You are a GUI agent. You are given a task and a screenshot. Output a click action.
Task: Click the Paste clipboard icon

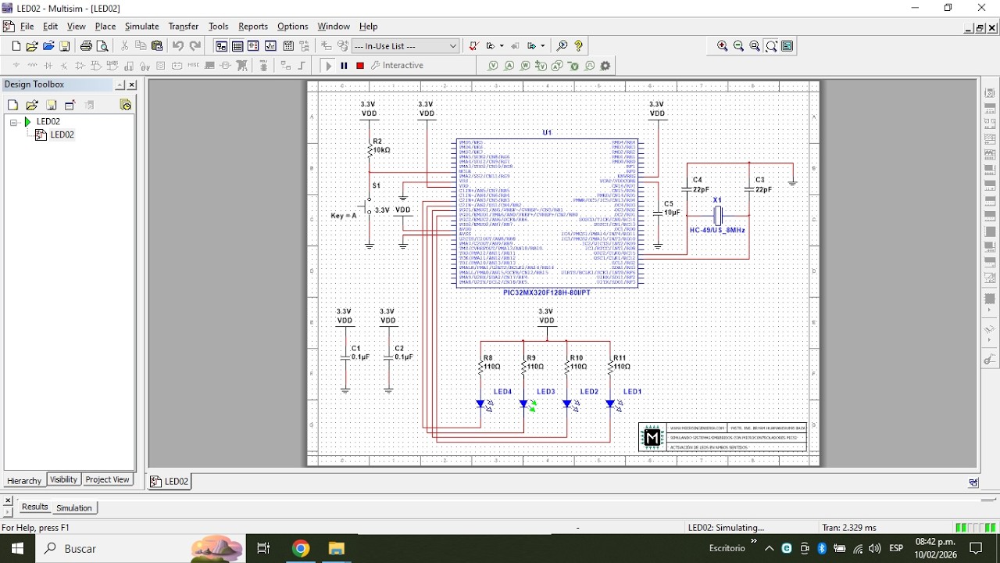pyautogui.click(x=157, y=46)
